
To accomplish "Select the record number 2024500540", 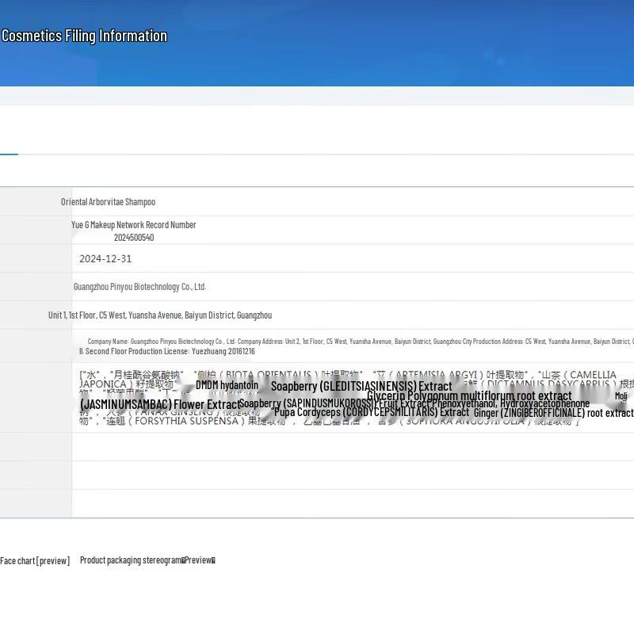I will pyautogui.click(x=134, y=238).
